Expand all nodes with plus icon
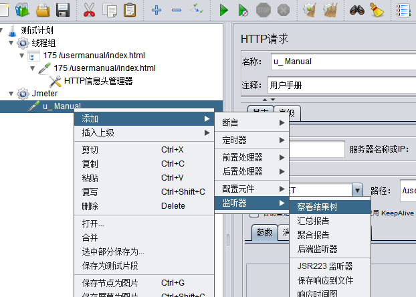This screenshot has height=297, width=416. [157, 10]
